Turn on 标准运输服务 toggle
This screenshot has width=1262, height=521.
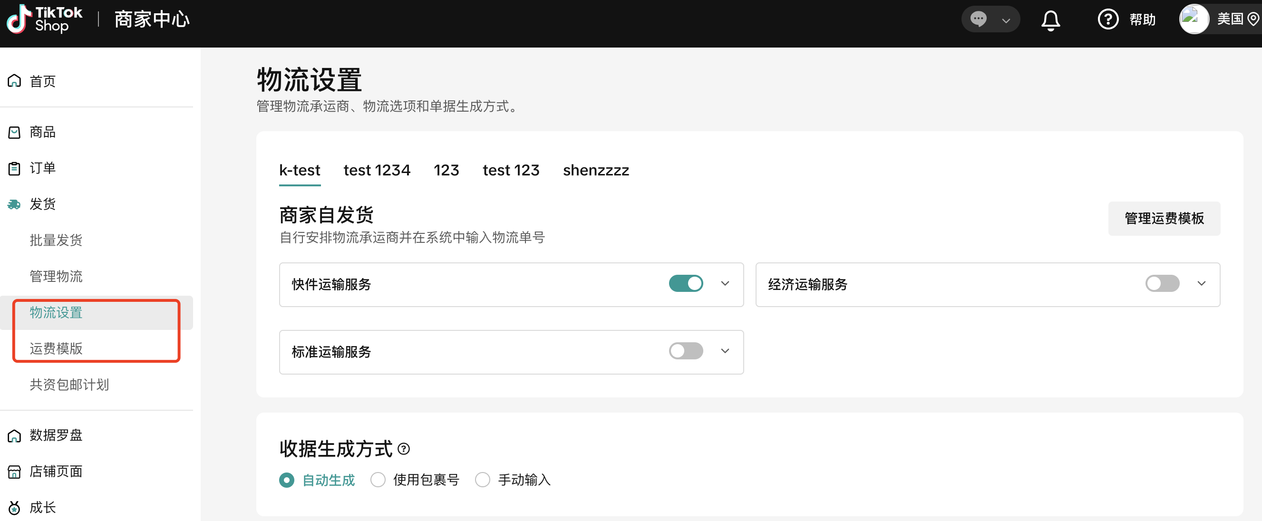coord(686,351)
